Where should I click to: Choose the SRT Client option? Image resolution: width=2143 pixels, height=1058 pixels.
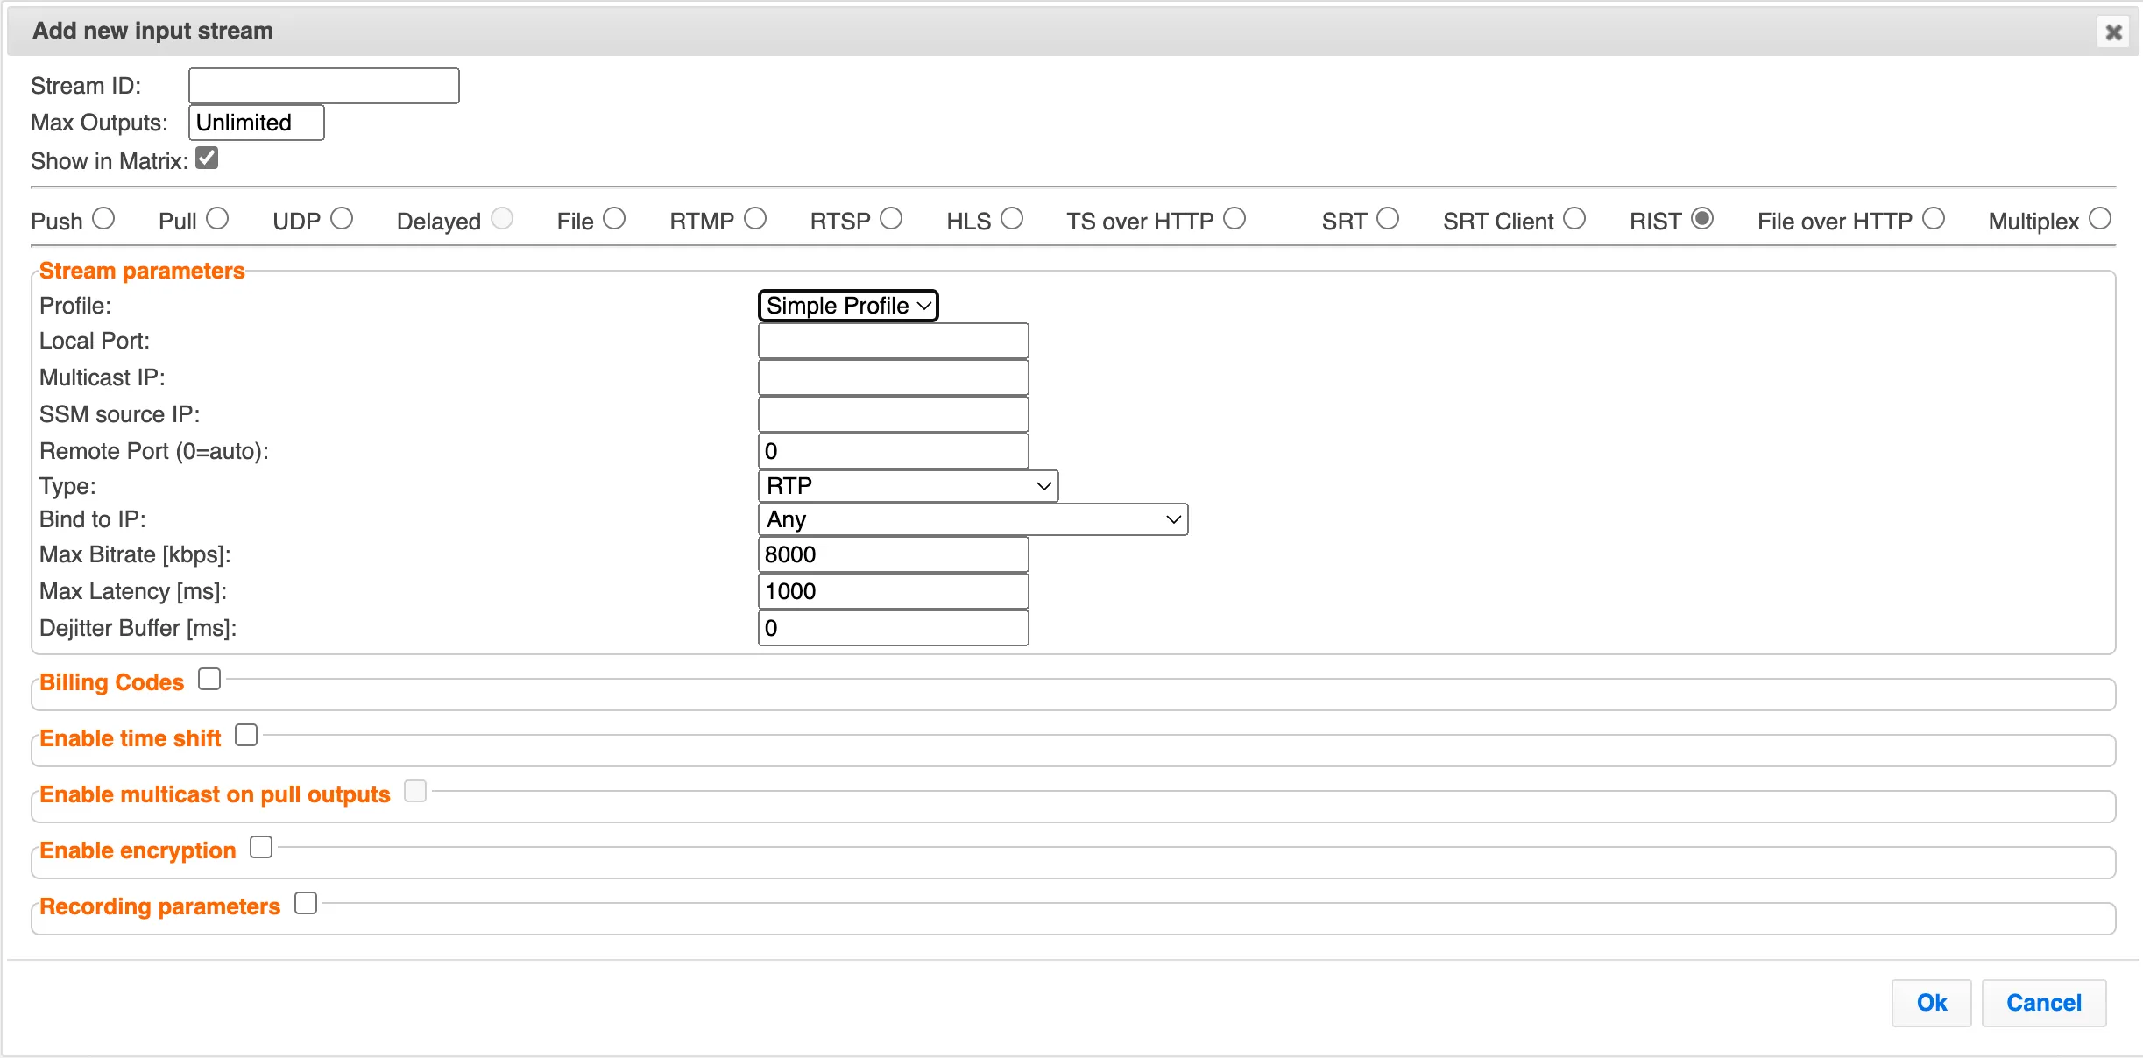(x=1574, y=219)
